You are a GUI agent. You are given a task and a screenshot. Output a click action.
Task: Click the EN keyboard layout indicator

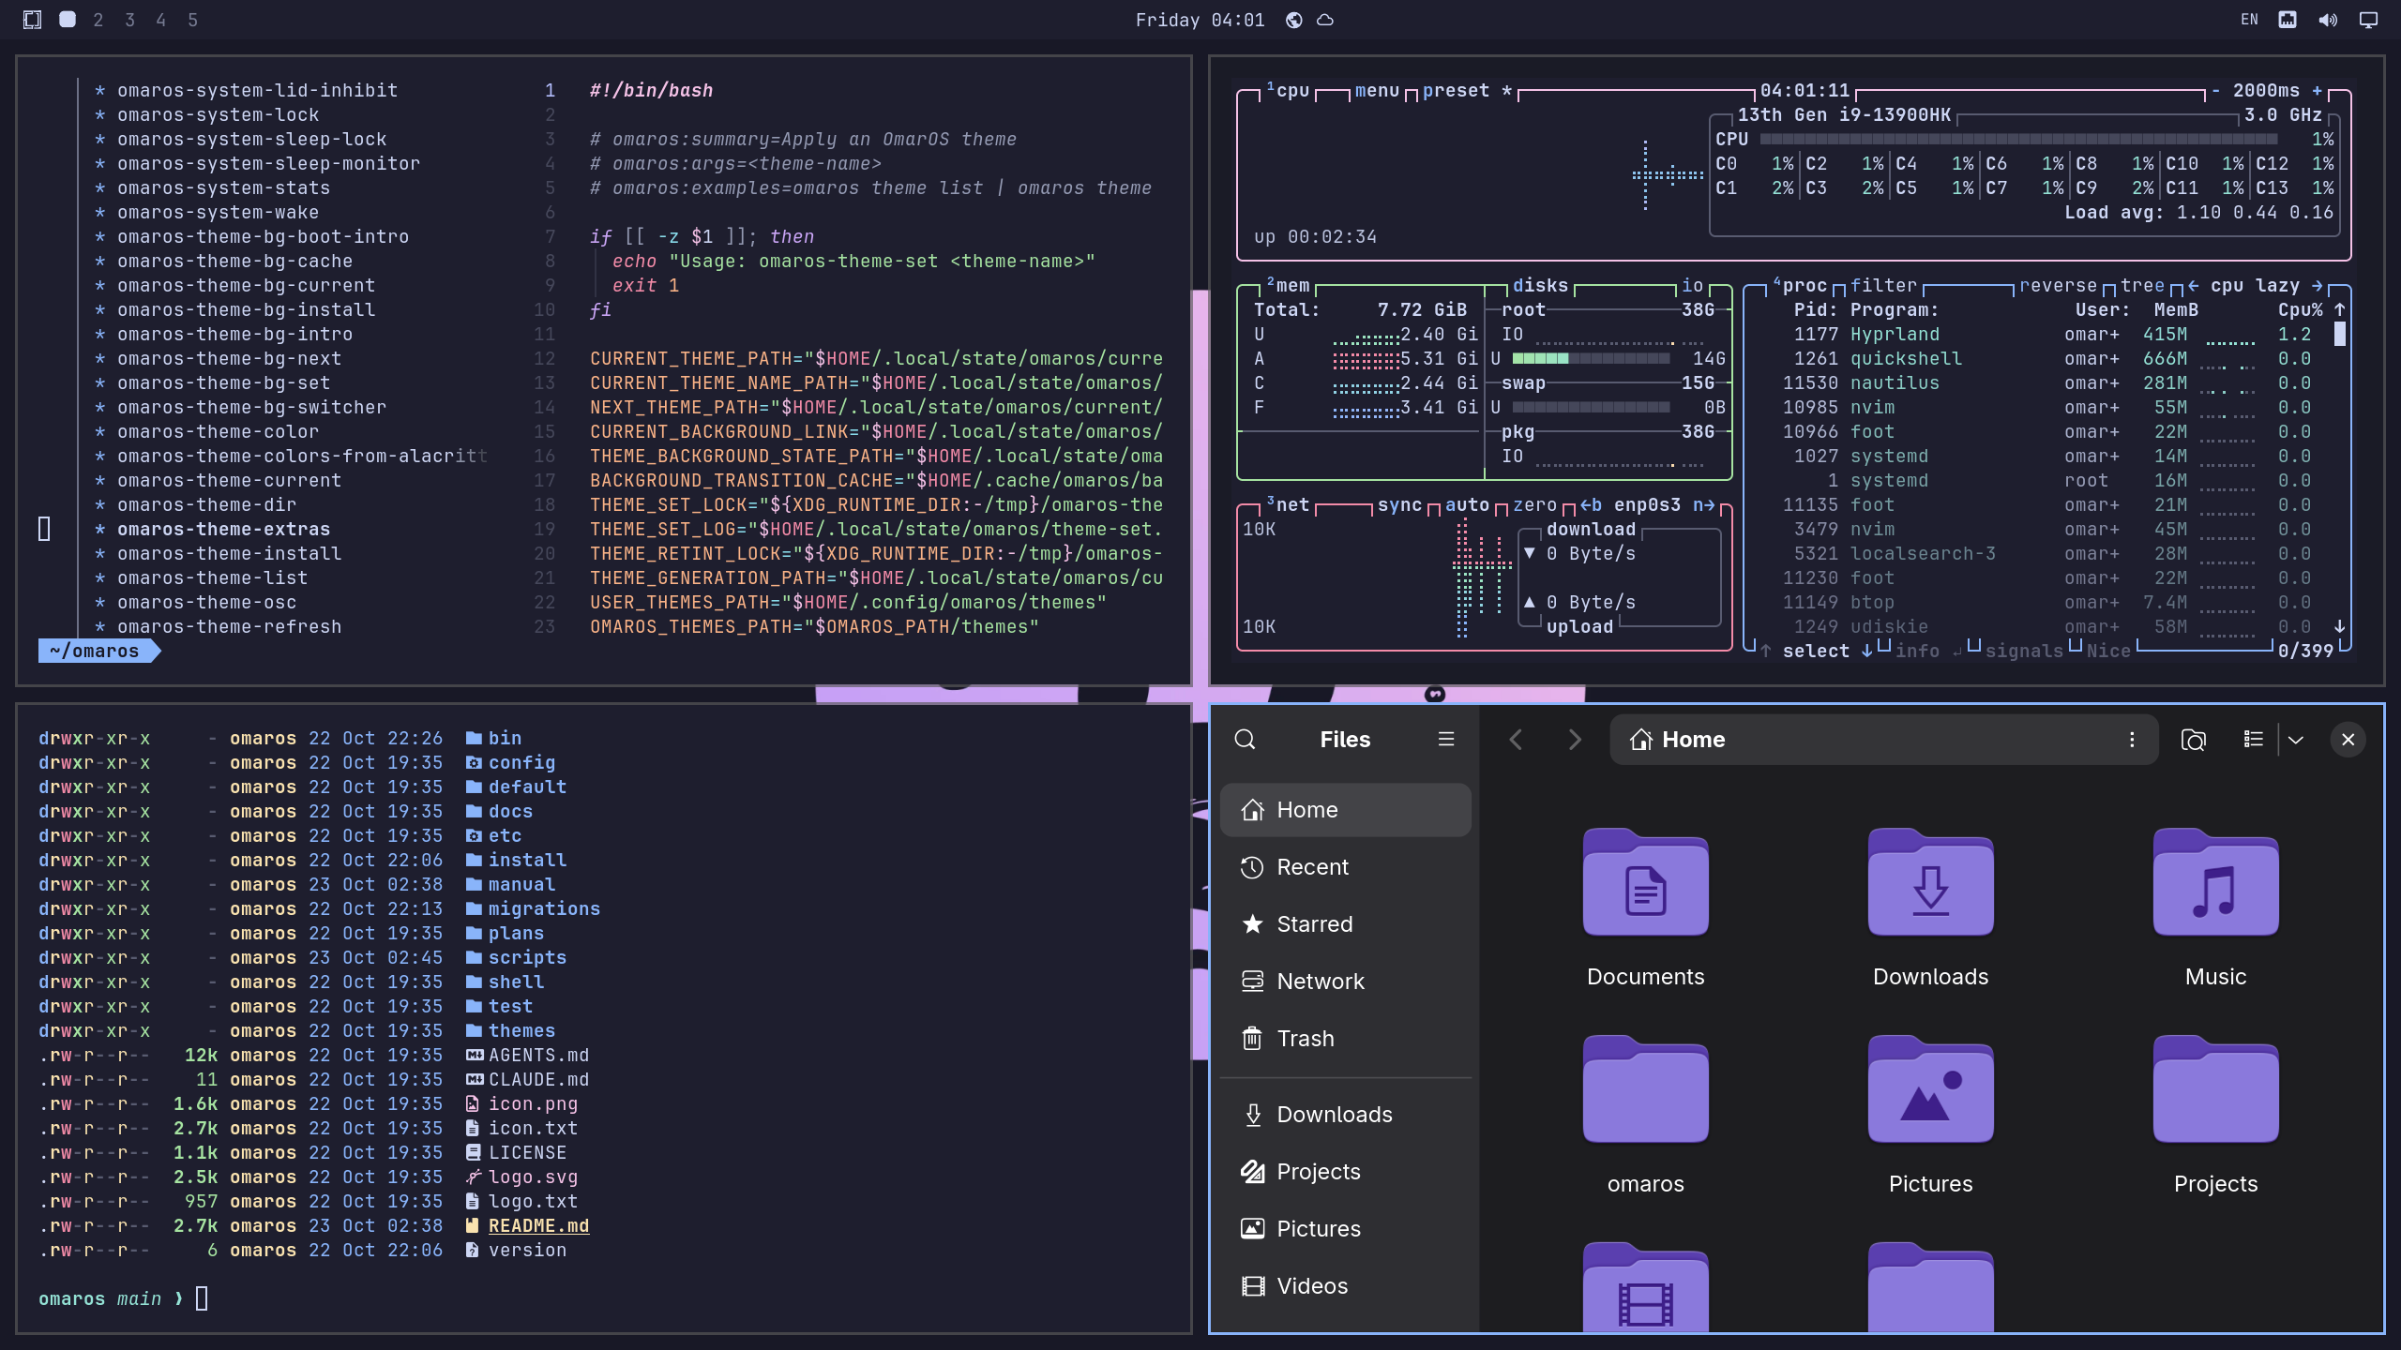pyautogui.click(x=2249, y=20)
